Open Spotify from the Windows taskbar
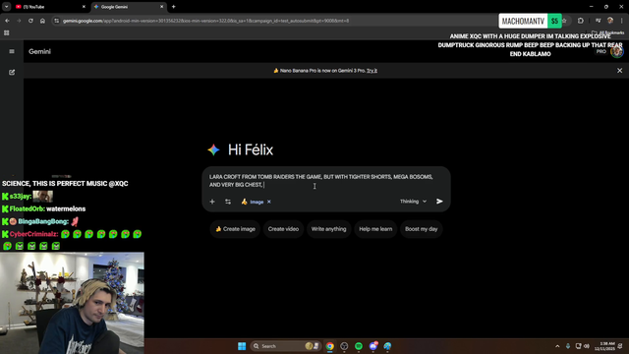 tap(359, 346)
